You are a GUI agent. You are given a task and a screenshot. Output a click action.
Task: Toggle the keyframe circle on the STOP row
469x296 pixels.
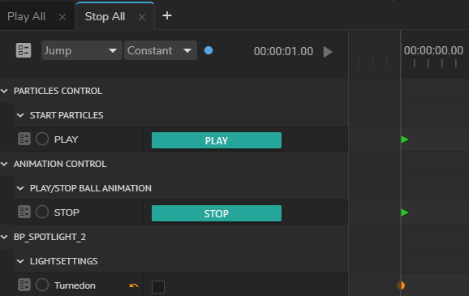(42, 212)
